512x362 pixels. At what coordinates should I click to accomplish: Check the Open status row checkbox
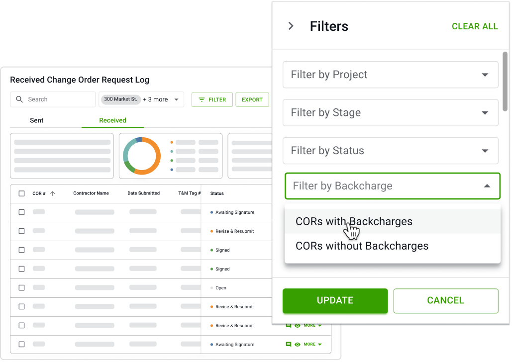(21, 288)
